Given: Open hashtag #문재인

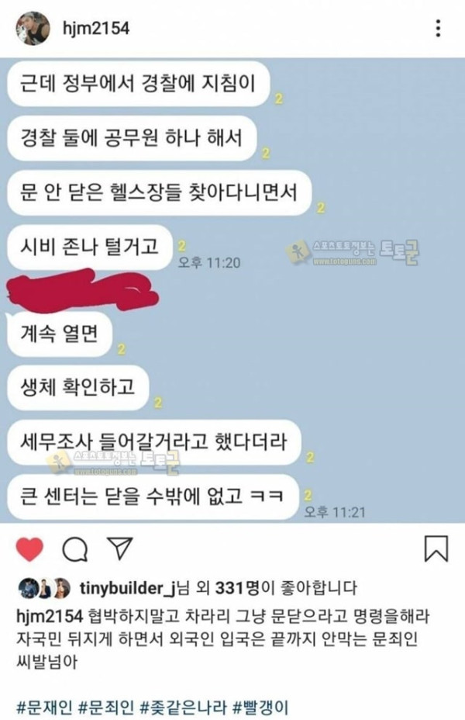Looking at the screenshot, I should click(x=44, y=707).
